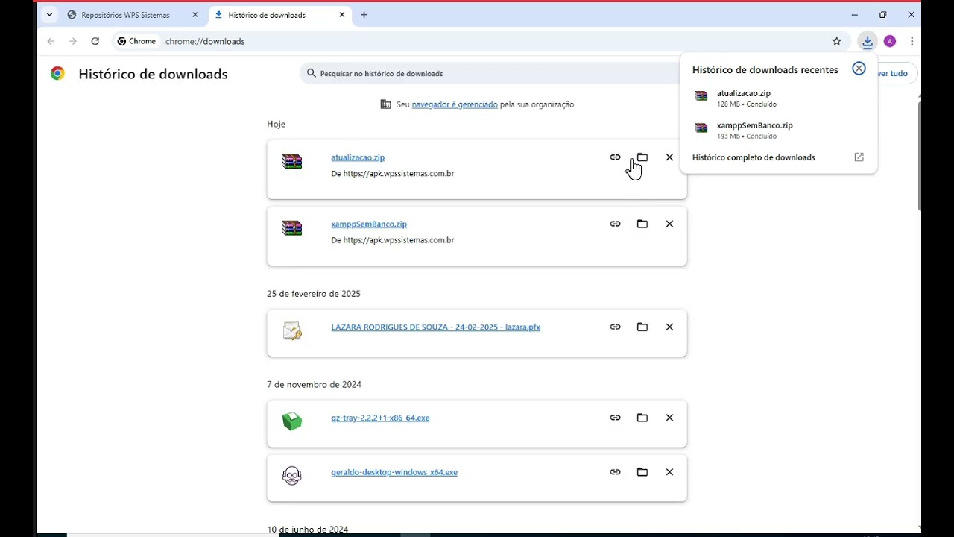Open the Chrome three-dot menu
This screenshot has height=537, width=954.
(x=912, y=41)
